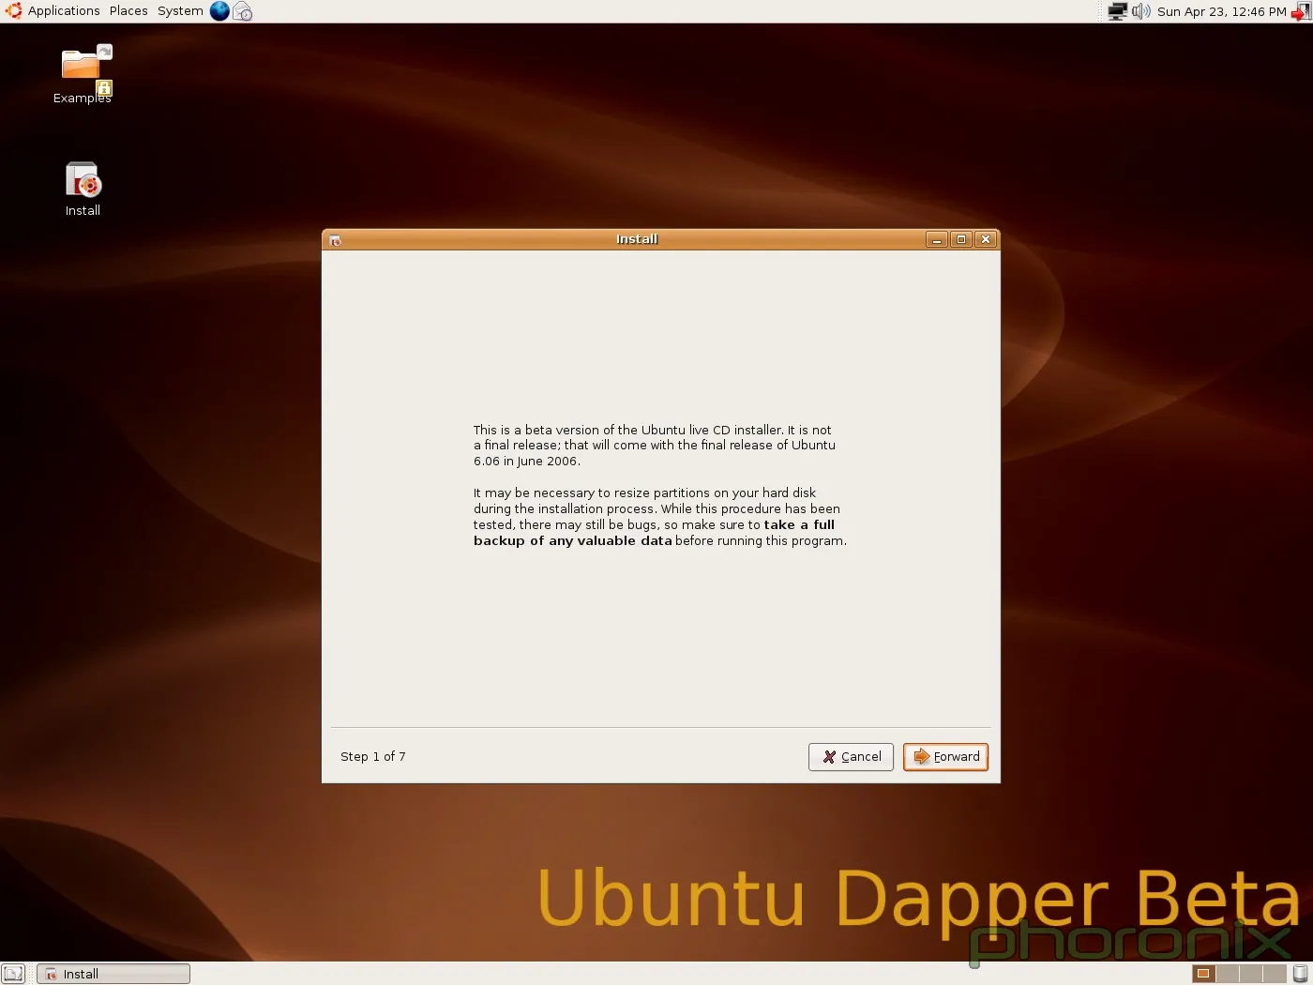Launch the mail client panel icon

[243, 11]
